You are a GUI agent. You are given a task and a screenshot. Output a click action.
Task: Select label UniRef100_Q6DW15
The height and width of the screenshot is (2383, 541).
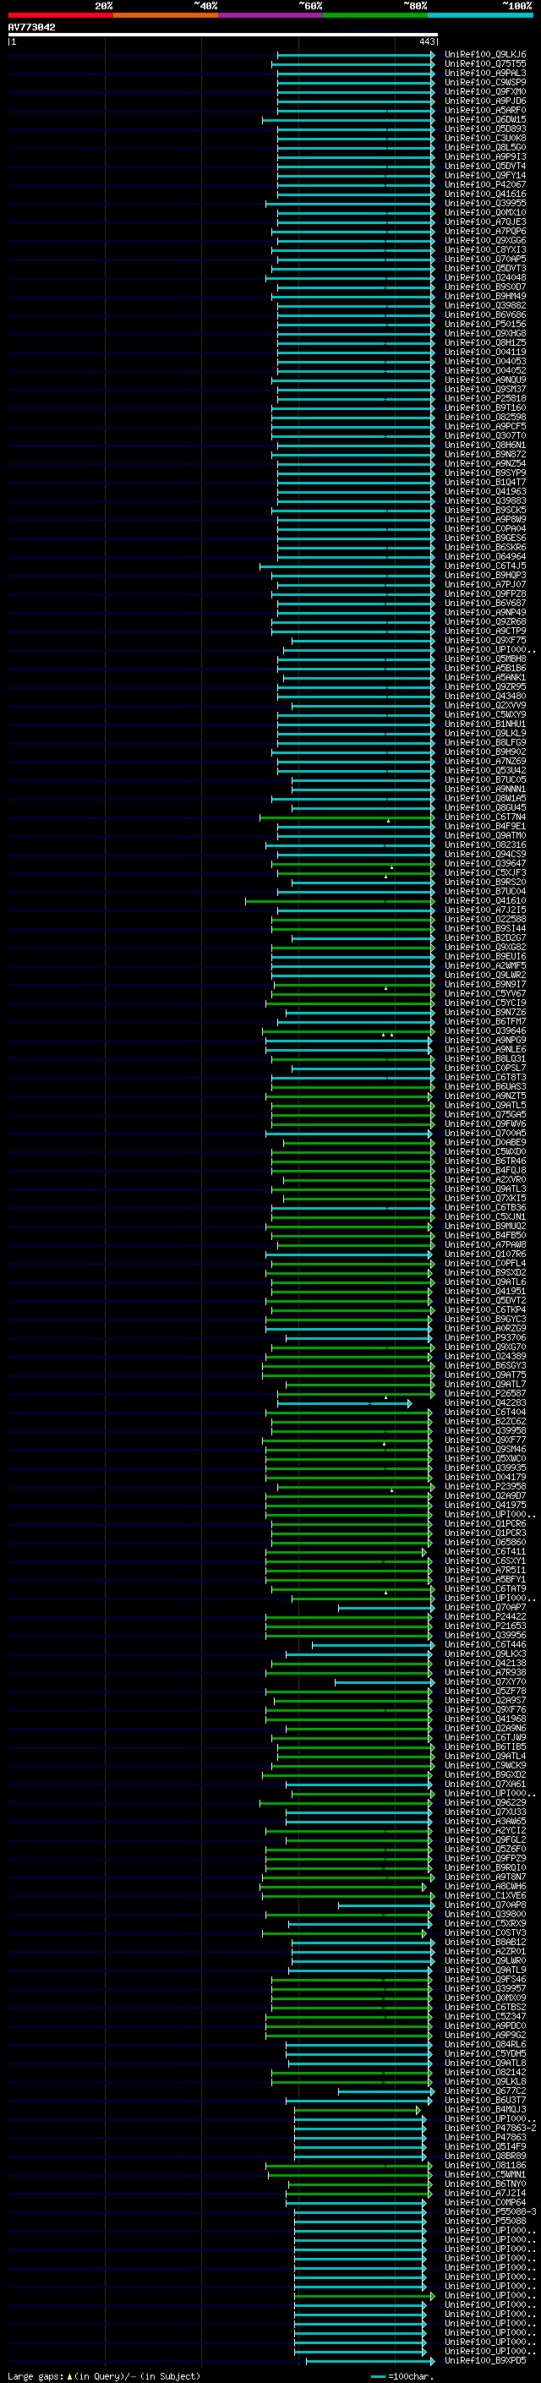pos(485,119)
